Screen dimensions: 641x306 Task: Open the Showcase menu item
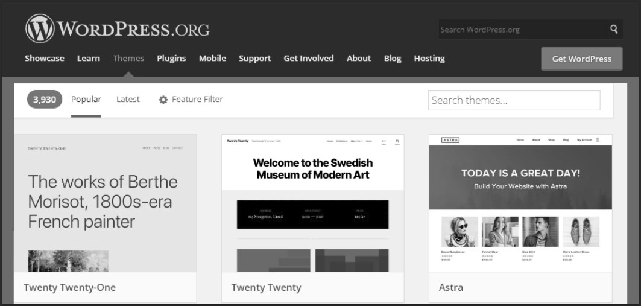click(x=45, y=58)
